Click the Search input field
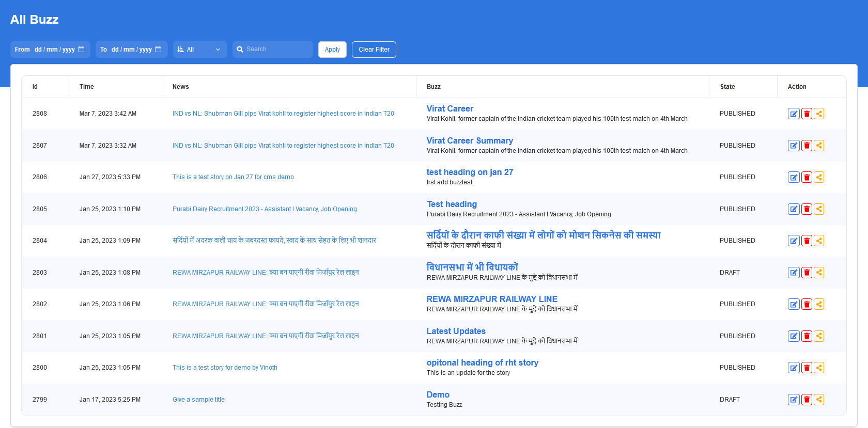 [x=277, y=49]
